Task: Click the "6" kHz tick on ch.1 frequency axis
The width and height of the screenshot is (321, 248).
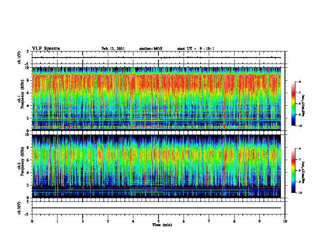Action: pos(28,93)
